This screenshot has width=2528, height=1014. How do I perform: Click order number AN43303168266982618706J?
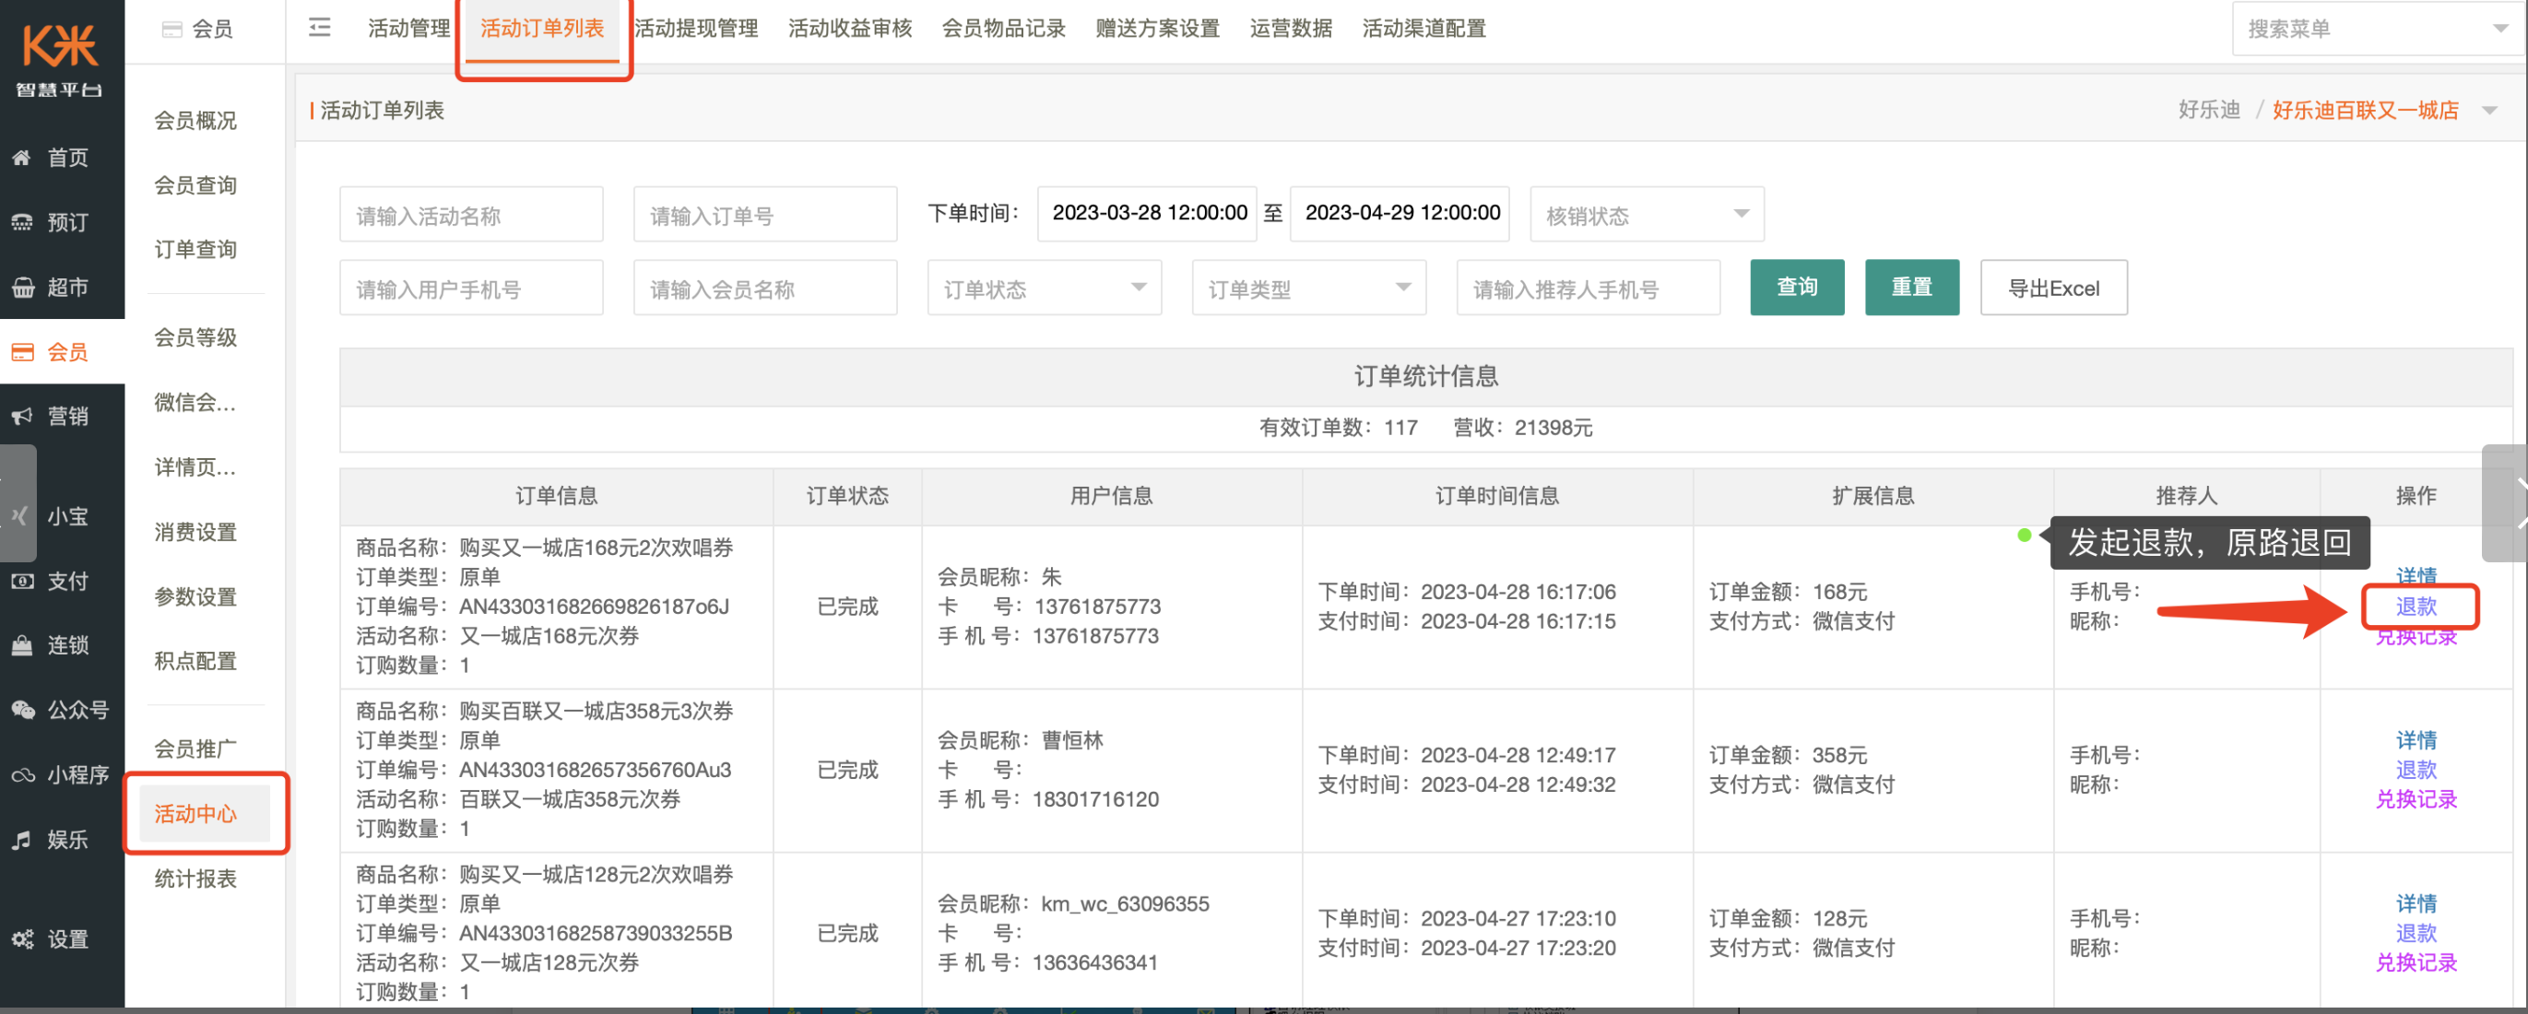(594, 607)
